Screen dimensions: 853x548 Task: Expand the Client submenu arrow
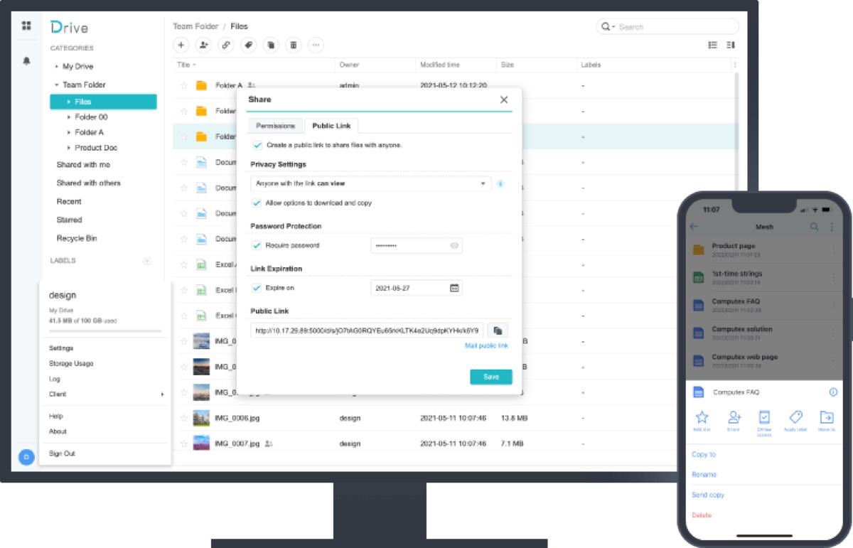coord(162,394)
